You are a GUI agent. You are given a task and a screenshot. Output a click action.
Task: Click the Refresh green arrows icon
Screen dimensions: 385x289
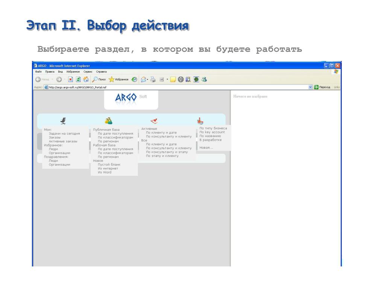(x=78, y=79)
